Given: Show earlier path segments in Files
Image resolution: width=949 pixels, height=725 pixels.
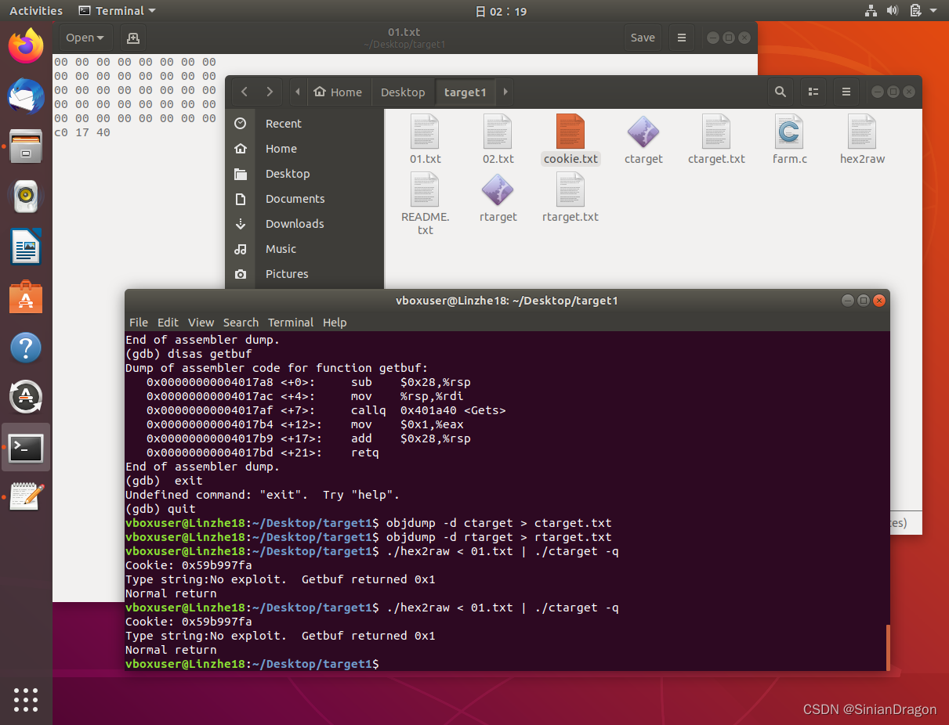Looking at the screenshot, I should (x=298, y=92).
